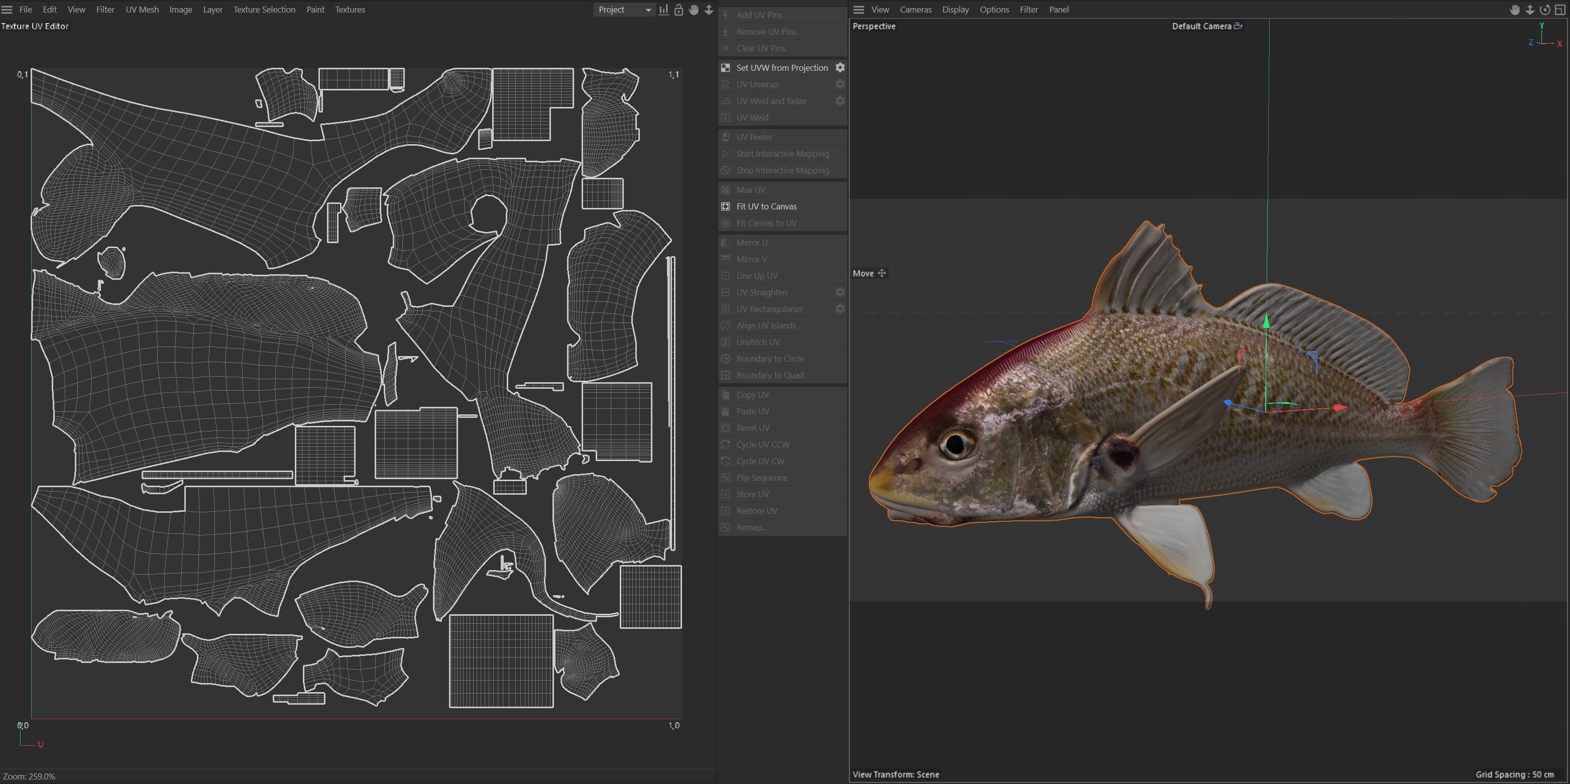Screen dimensions: 1570x784
Task: Open the 3D viewport hamburger menu
Action: [859, 10]
